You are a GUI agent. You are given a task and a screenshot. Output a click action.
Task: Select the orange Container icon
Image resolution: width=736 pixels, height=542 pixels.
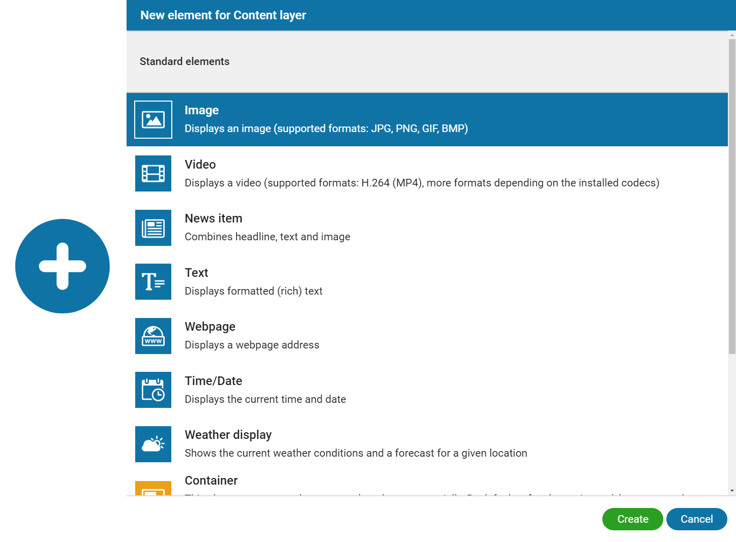tap(153, 488)
